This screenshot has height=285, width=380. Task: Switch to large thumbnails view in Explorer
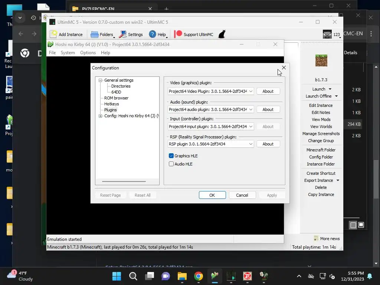coord(361,225)
